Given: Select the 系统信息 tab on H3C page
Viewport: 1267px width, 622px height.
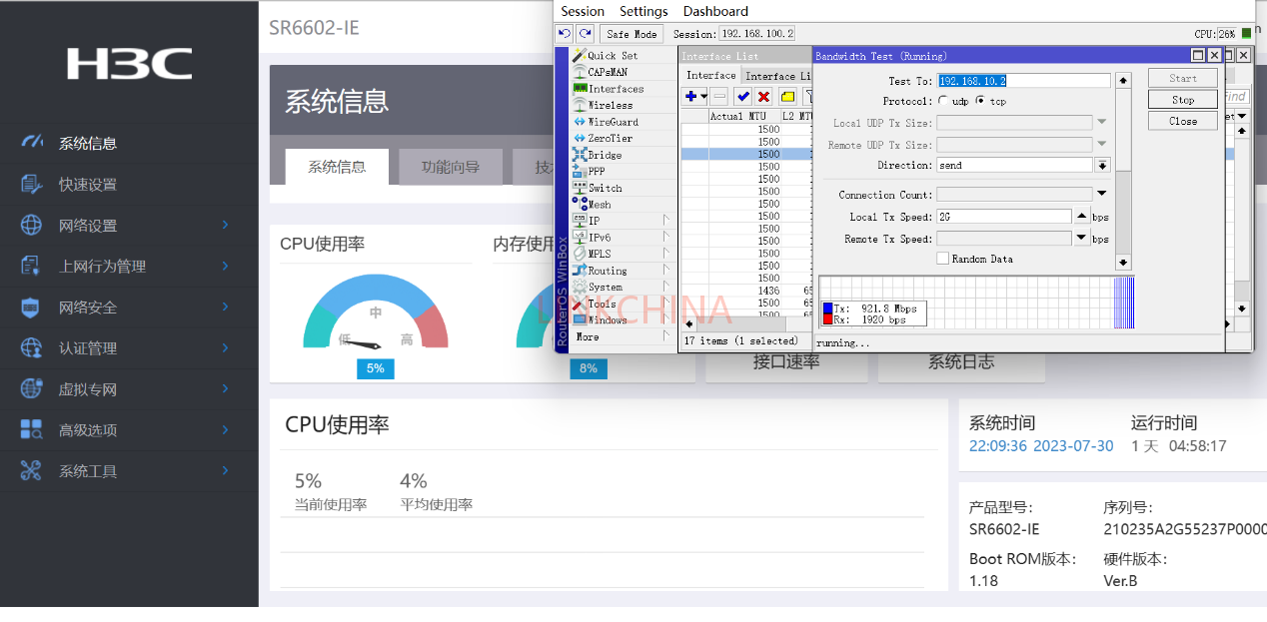Looking at the screenshot, I should tap(337, 167).
